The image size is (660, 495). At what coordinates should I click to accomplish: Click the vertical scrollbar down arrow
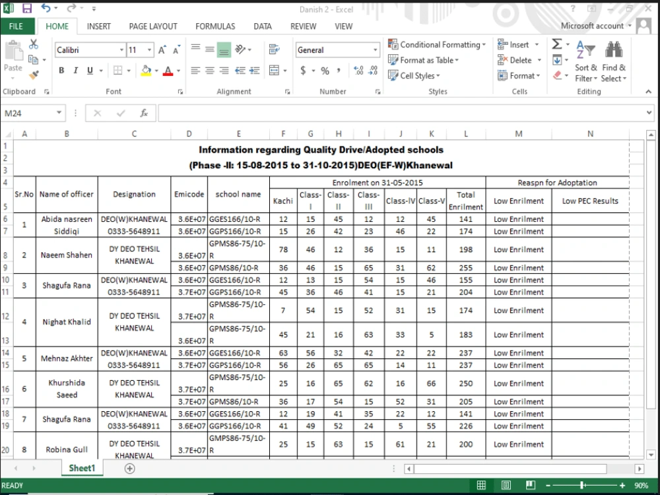(x=651, y=455)
